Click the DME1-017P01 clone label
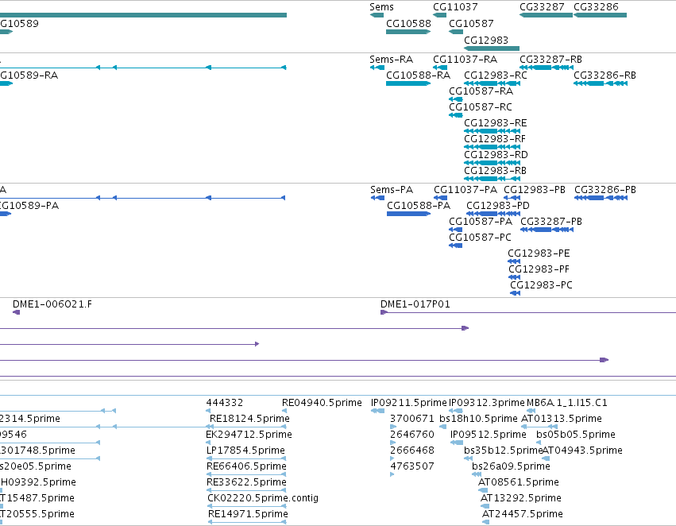This screenshot has width=676, height=526. pos(415,304)
